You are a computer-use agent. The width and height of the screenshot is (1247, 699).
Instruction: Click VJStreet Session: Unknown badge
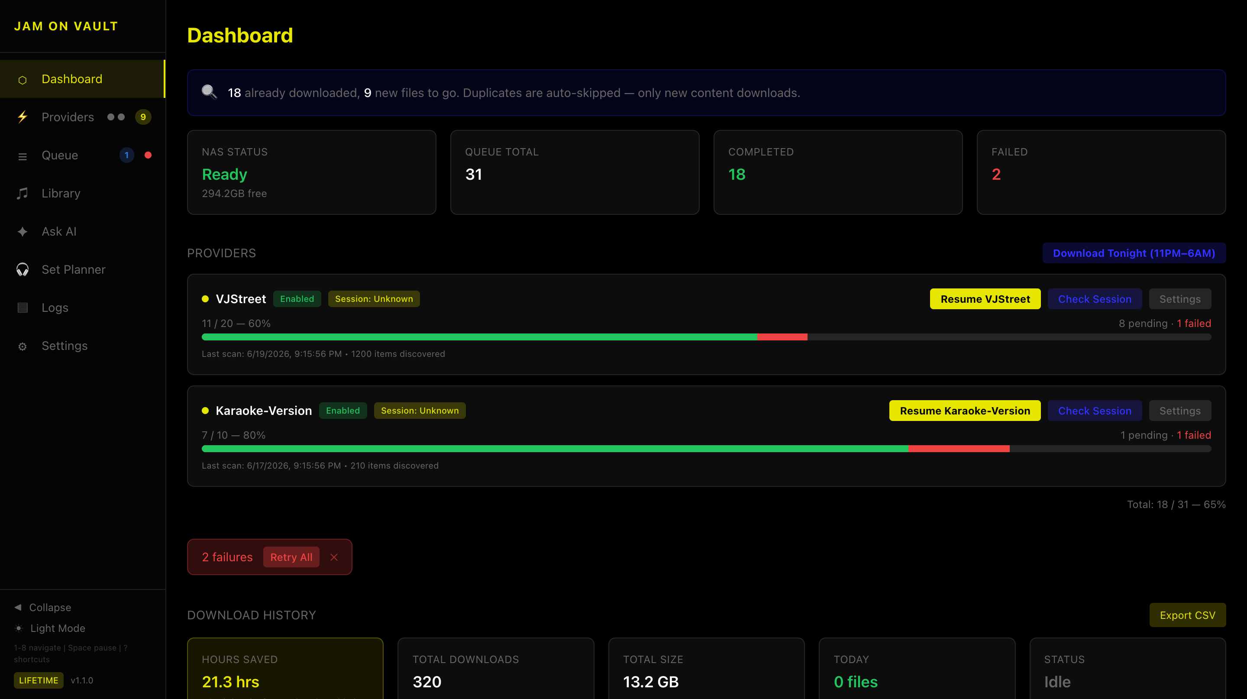pos(374,299)
